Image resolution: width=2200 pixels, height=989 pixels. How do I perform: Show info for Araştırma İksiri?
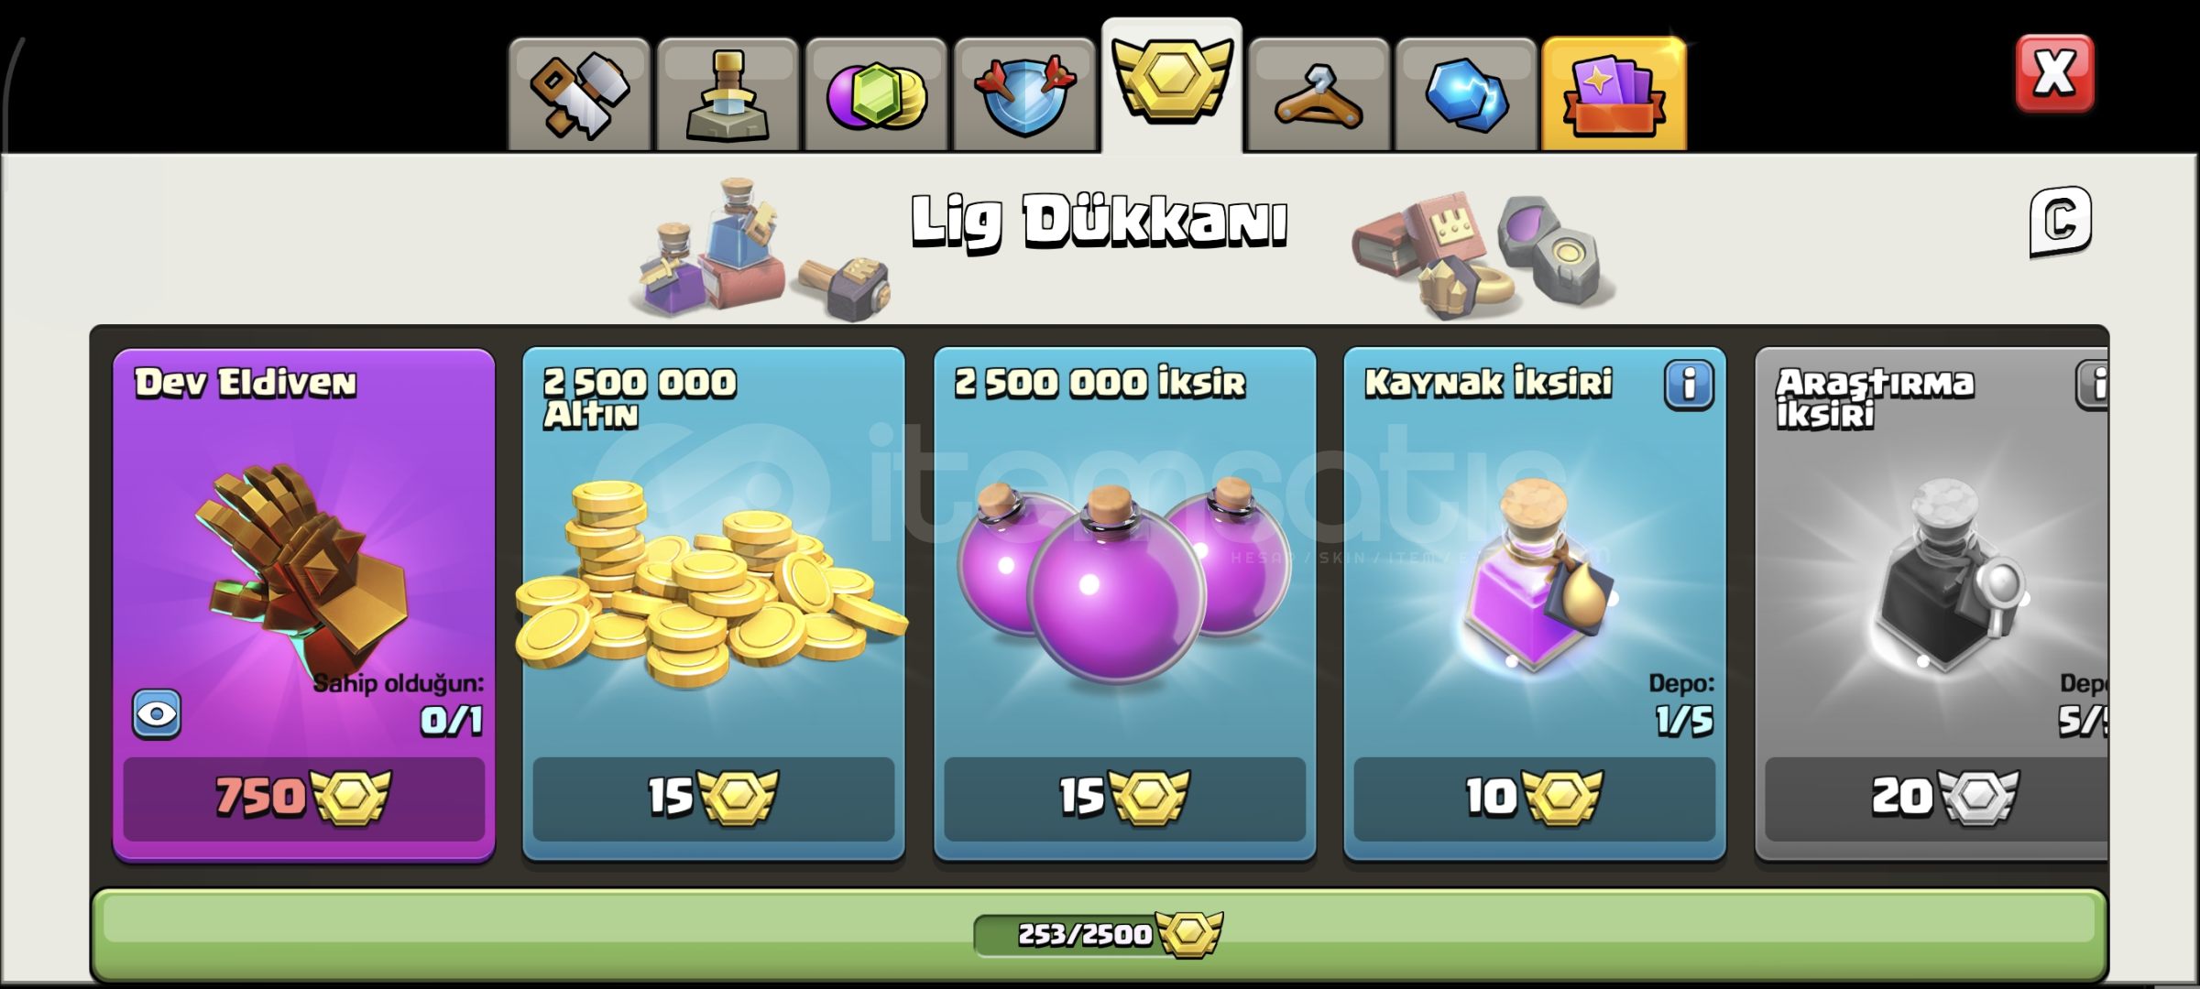tap(2093, 385)
